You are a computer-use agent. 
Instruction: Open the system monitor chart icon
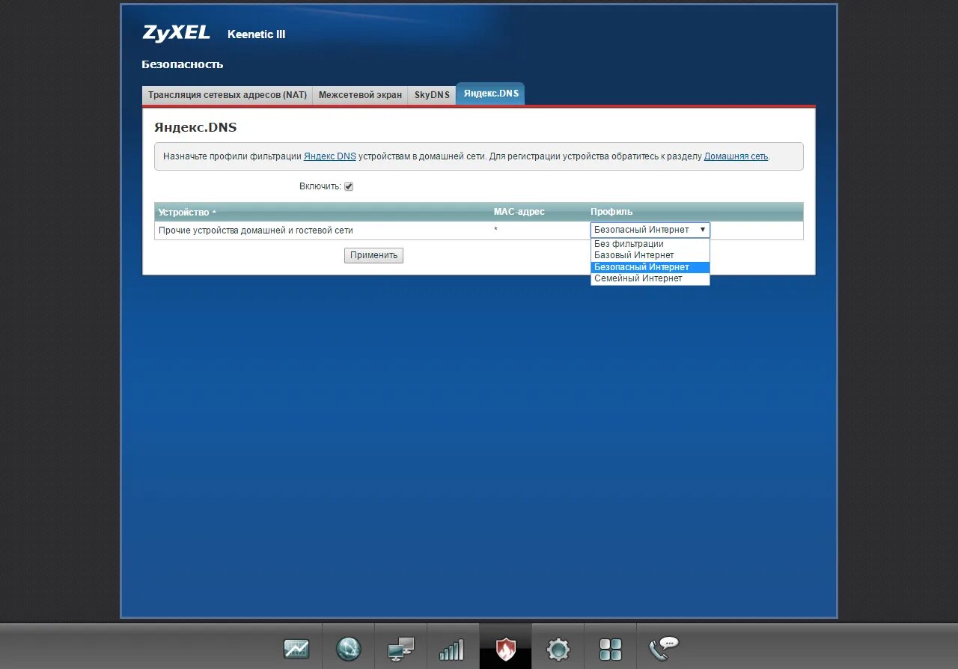296,648
